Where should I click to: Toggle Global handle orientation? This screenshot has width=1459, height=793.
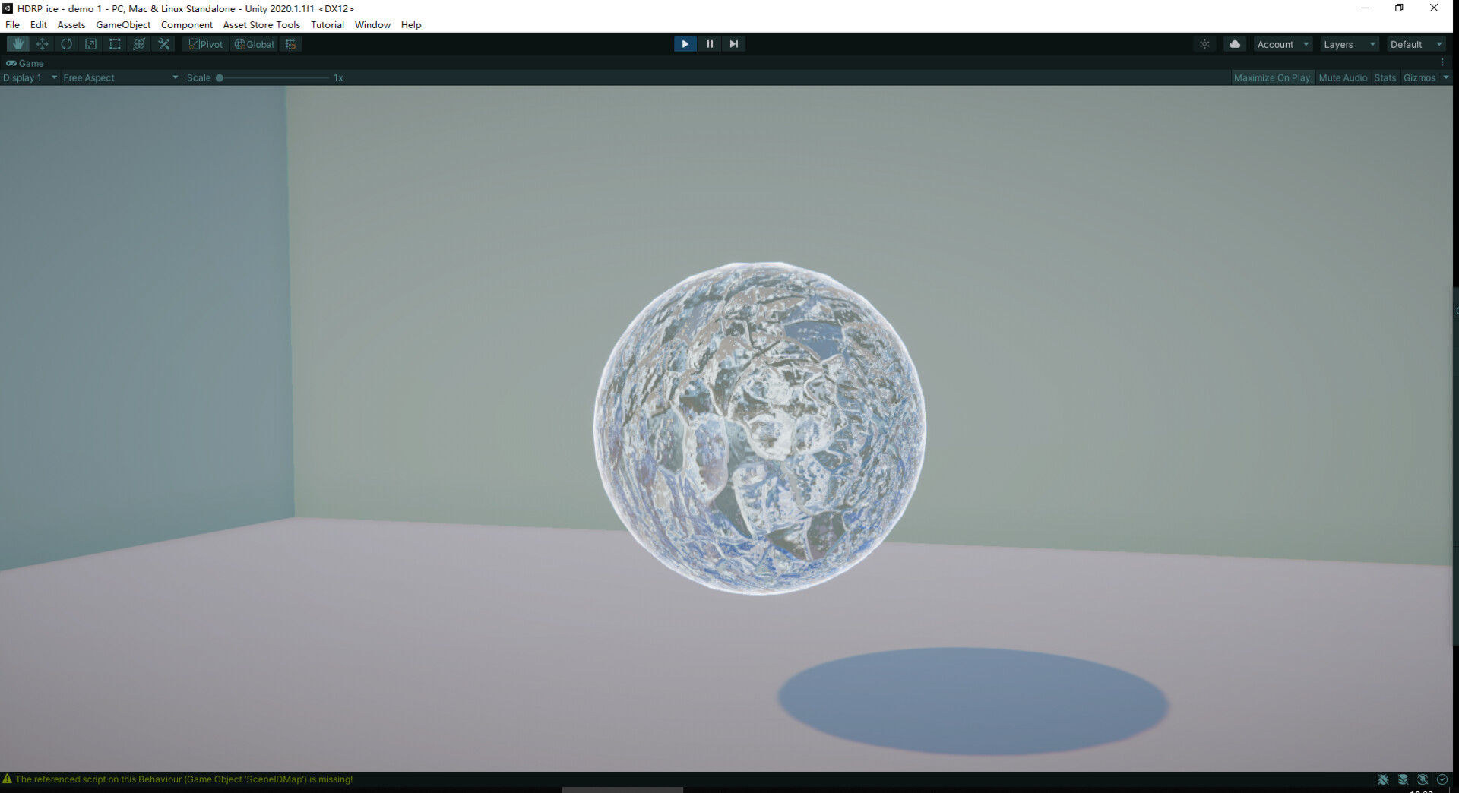pos(254,43)
